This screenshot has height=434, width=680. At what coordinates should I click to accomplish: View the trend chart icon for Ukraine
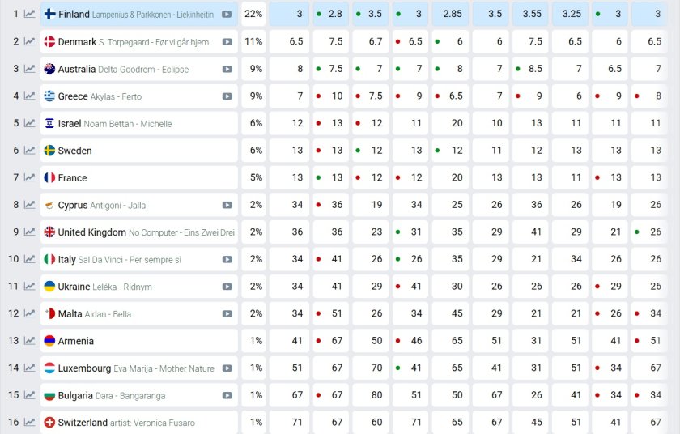30,287
